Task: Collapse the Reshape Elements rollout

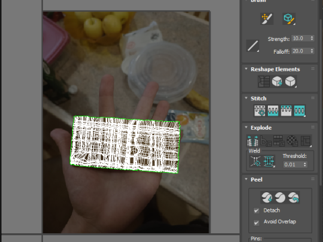Action: [246, 69]
